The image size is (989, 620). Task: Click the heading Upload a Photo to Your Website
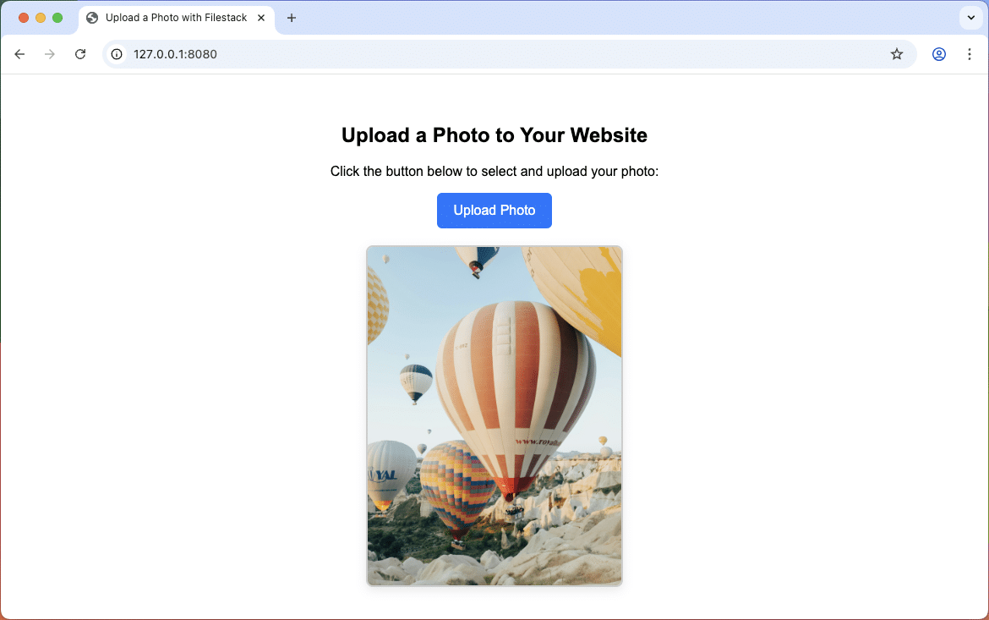[x=494, y=135]
